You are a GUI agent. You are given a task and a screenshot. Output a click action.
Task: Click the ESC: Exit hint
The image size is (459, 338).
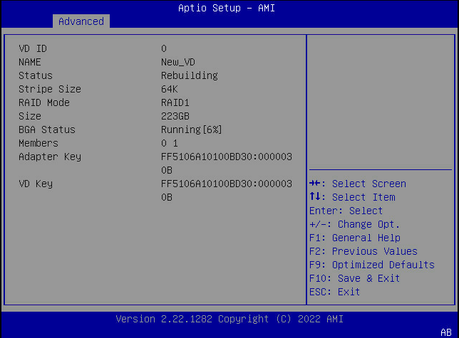335,292
